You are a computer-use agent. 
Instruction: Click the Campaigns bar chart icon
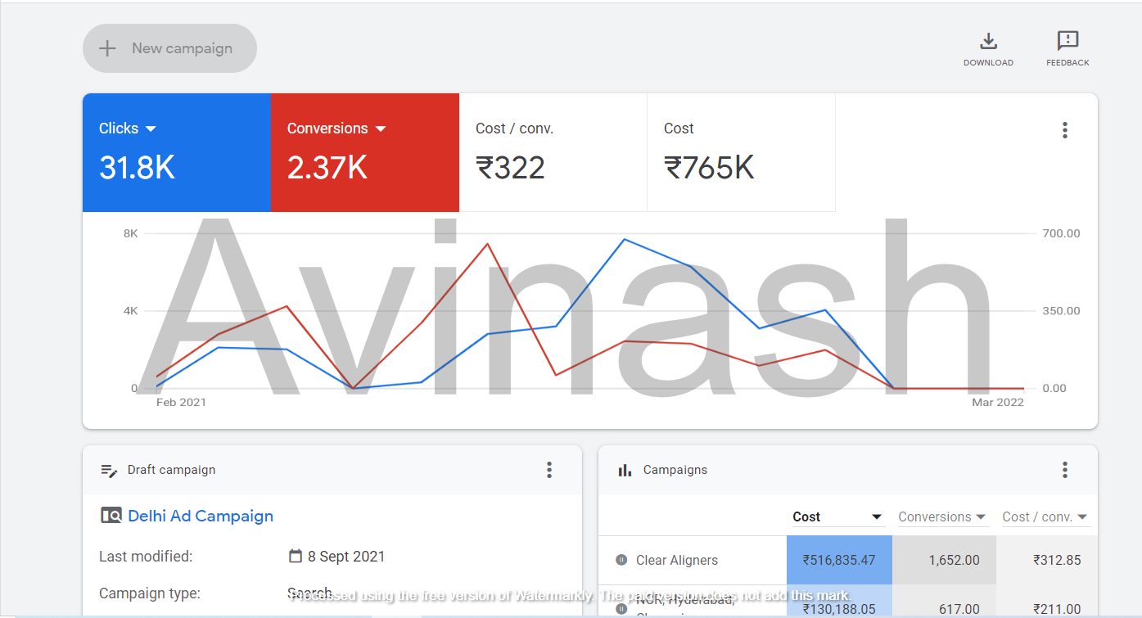point(625,470)
